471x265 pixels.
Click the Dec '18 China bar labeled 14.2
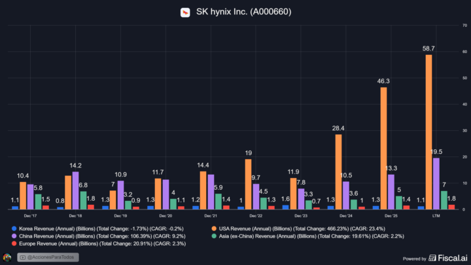pyautogui.click(x=75, y=190)
